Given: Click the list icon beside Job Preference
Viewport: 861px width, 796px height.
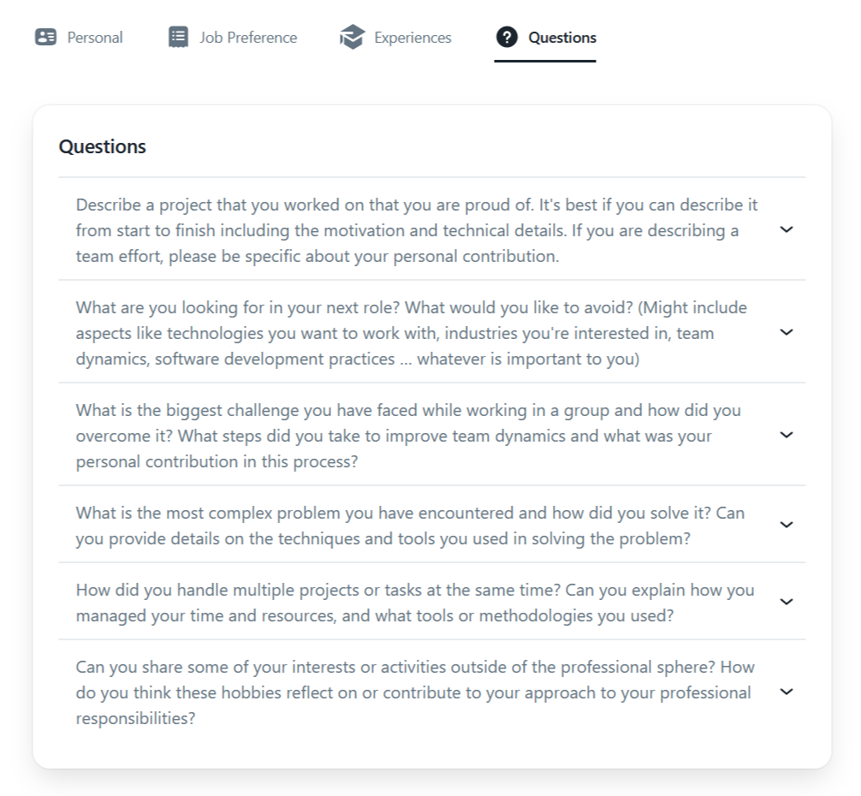Looking at the screenshot, I should tap(178, 38).
